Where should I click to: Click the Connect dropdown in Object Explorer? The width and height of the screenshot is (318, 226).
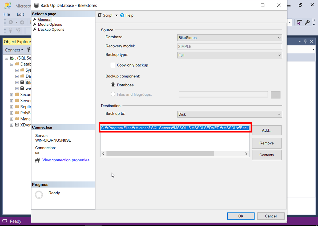[14, 50]
